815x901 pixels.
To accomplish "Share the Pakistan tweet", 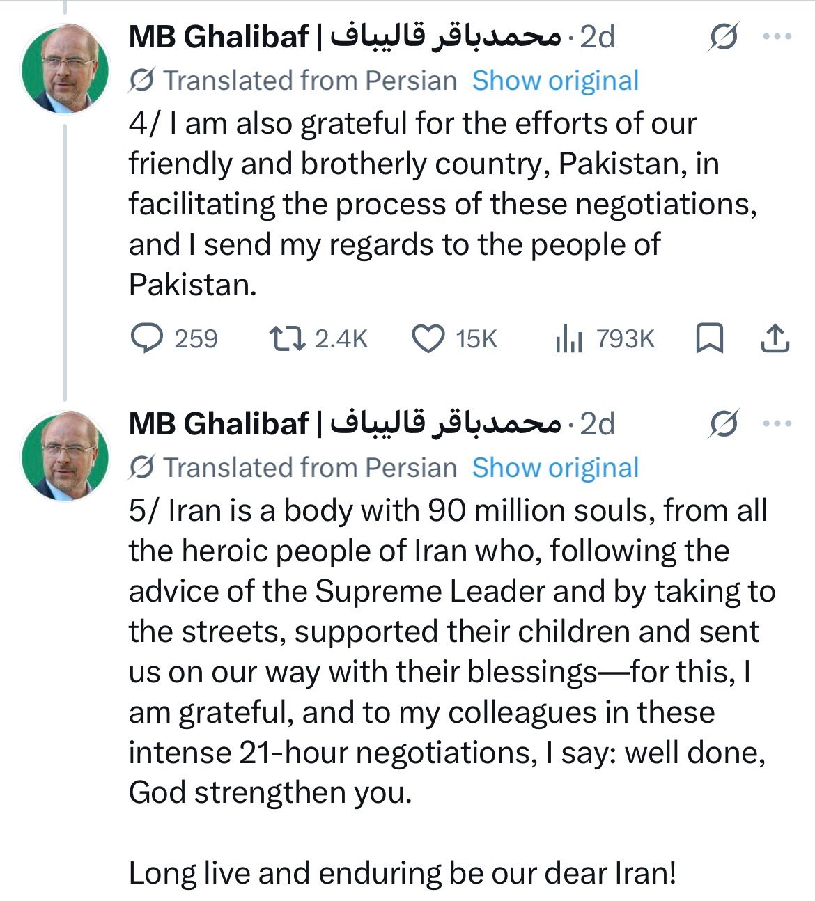I will tap(773, 339).
